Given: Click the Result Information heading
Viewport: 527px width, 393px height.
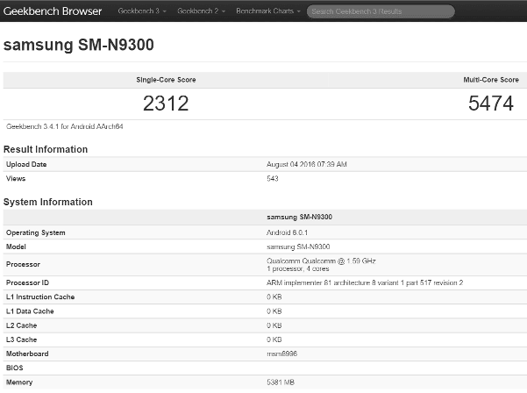Looking at the screenshot, I should click(46, 149).
